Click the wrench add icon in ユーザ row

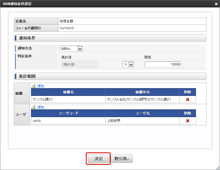[33, 107]
